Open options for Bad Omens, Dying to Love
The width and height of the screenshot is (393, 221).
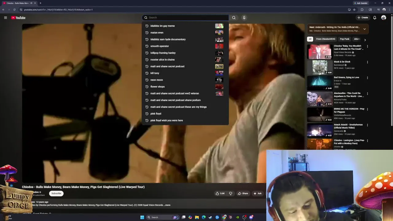[x=367, y=78]
